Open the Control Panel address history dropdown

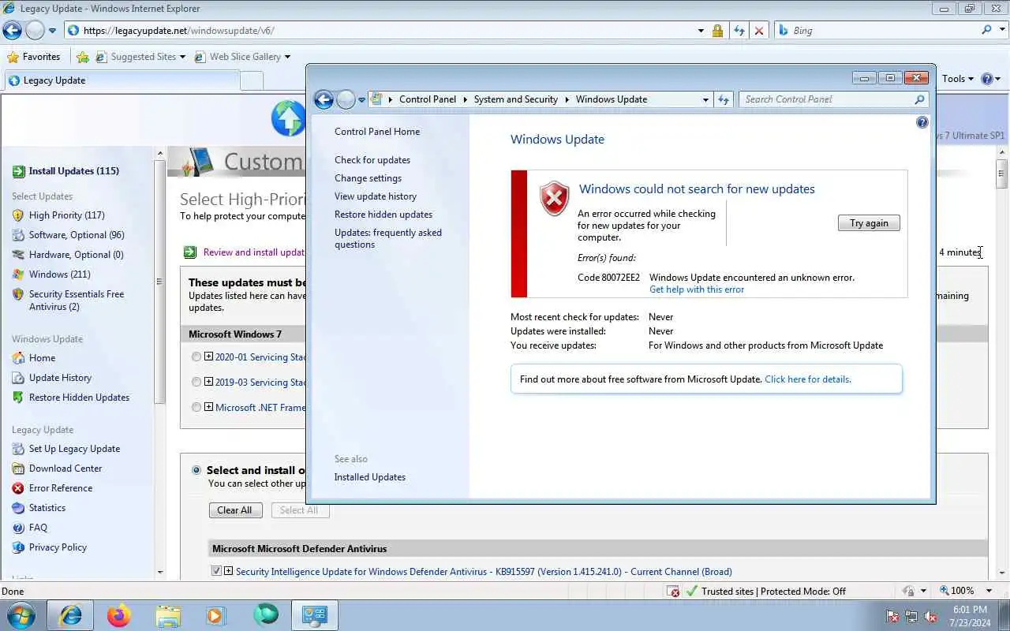click(705, 99)
